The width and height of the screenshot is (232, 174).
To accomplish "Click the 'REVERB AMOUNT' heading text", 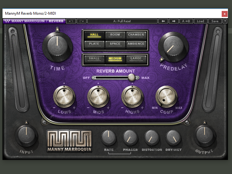I will [116, 71].
